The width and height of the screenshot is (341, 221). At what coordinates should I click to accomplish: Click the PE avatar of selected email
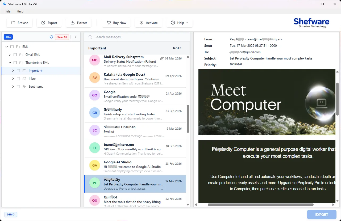(95, 183)
